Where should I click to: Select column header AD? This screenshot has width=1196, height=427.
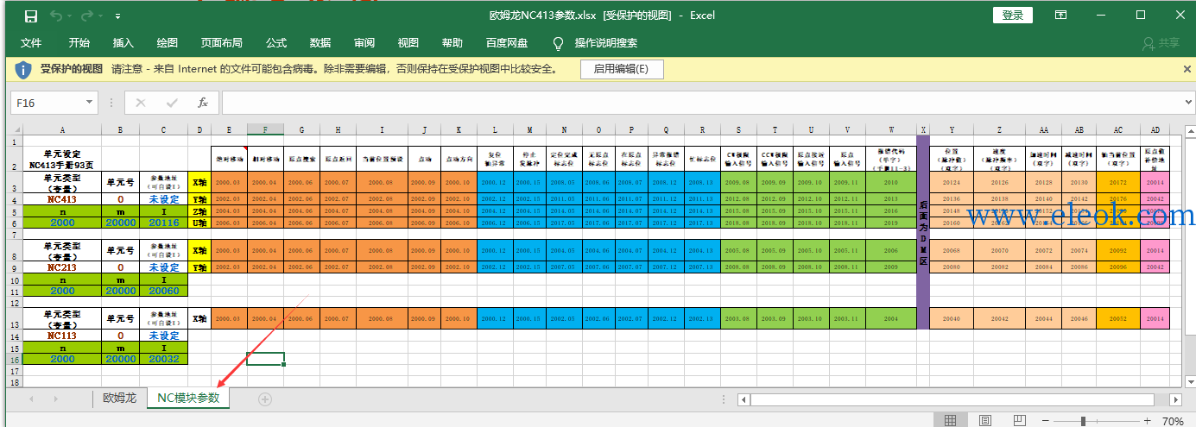(x=1155, y=129)
